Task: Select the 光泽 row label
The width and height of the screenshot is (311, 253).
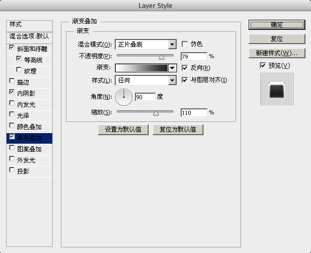Action: pyautogui.click(x=23, y=115)
